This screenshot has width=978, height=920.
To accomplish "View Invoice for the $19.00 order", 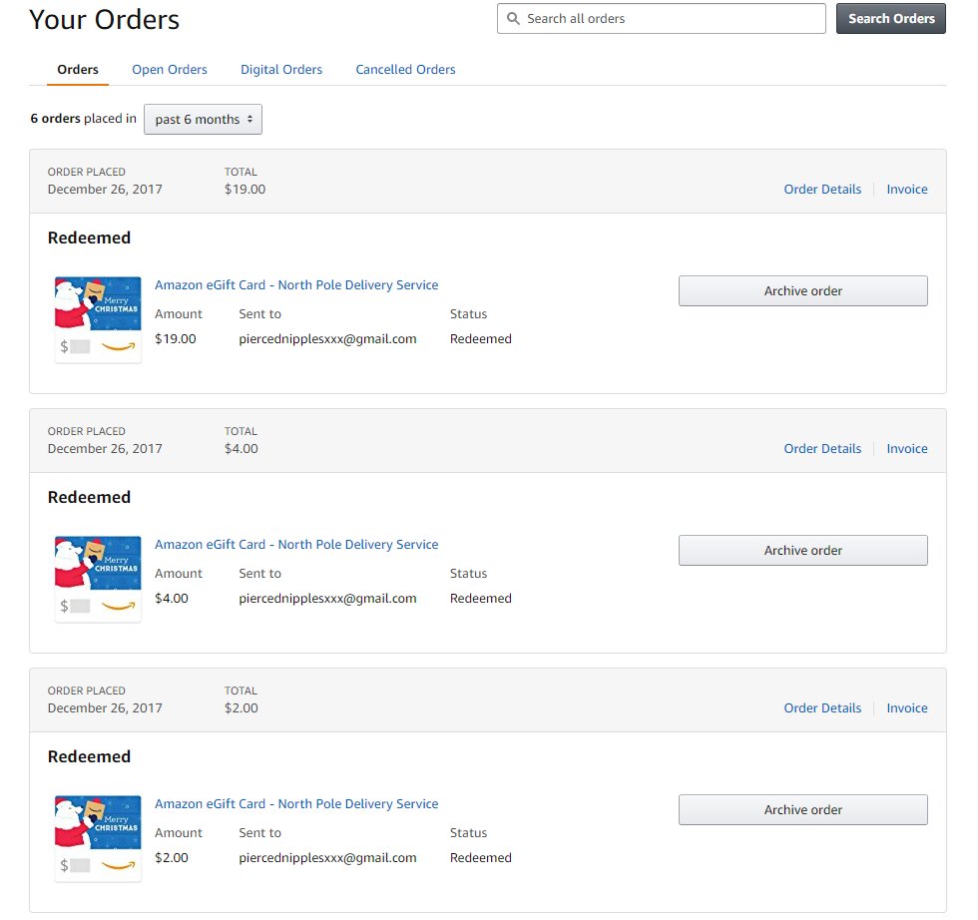I will 907,189.
